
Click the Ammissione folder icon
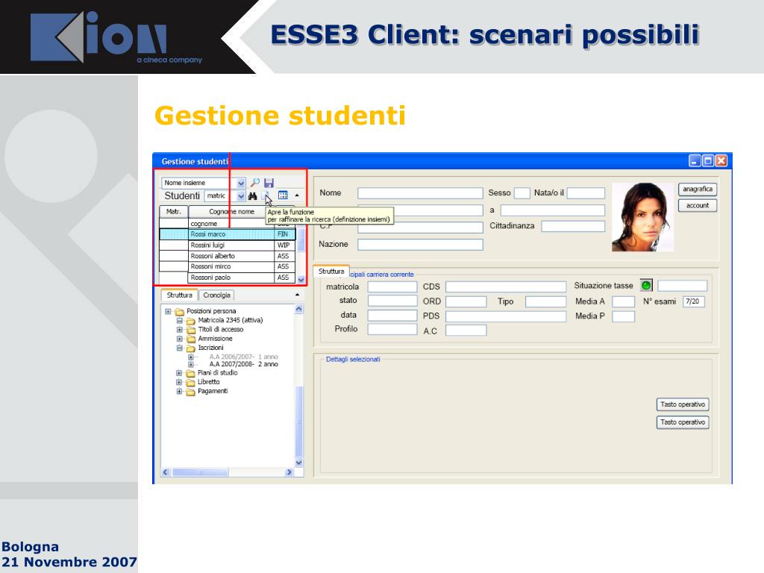(x=191, y=339)
